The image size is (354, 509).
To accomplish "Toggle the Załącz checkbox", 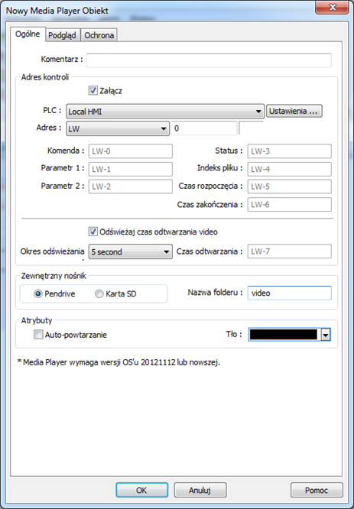I will 93,91.
